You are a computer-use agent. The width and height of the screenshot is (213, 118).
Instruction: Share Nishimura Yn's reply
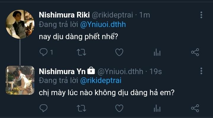coord(195,108)
